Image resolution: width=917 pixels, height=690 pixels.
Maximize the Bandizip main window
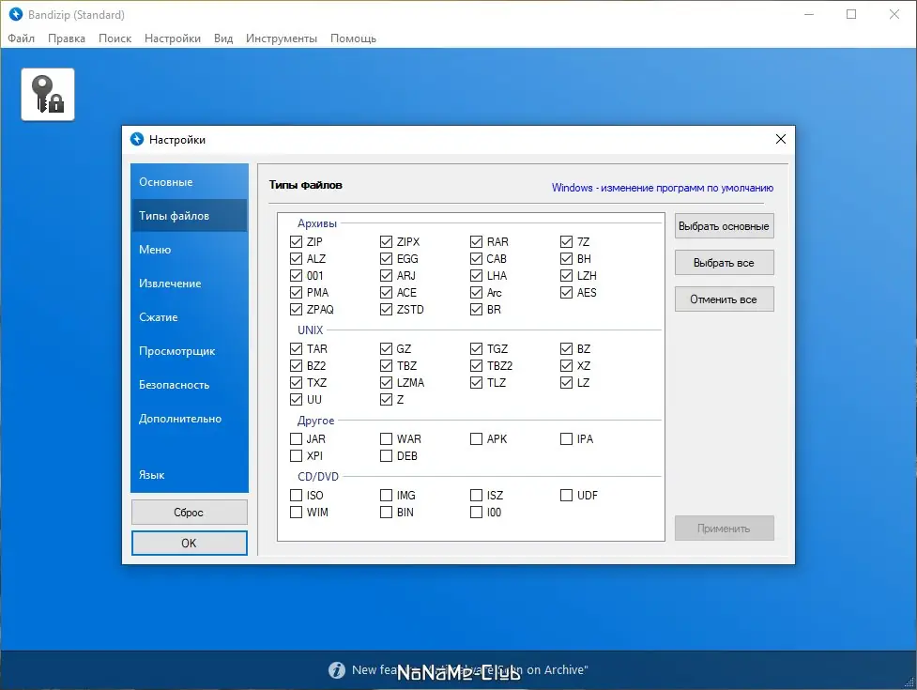pyautogui.click(x=851, y=14)
